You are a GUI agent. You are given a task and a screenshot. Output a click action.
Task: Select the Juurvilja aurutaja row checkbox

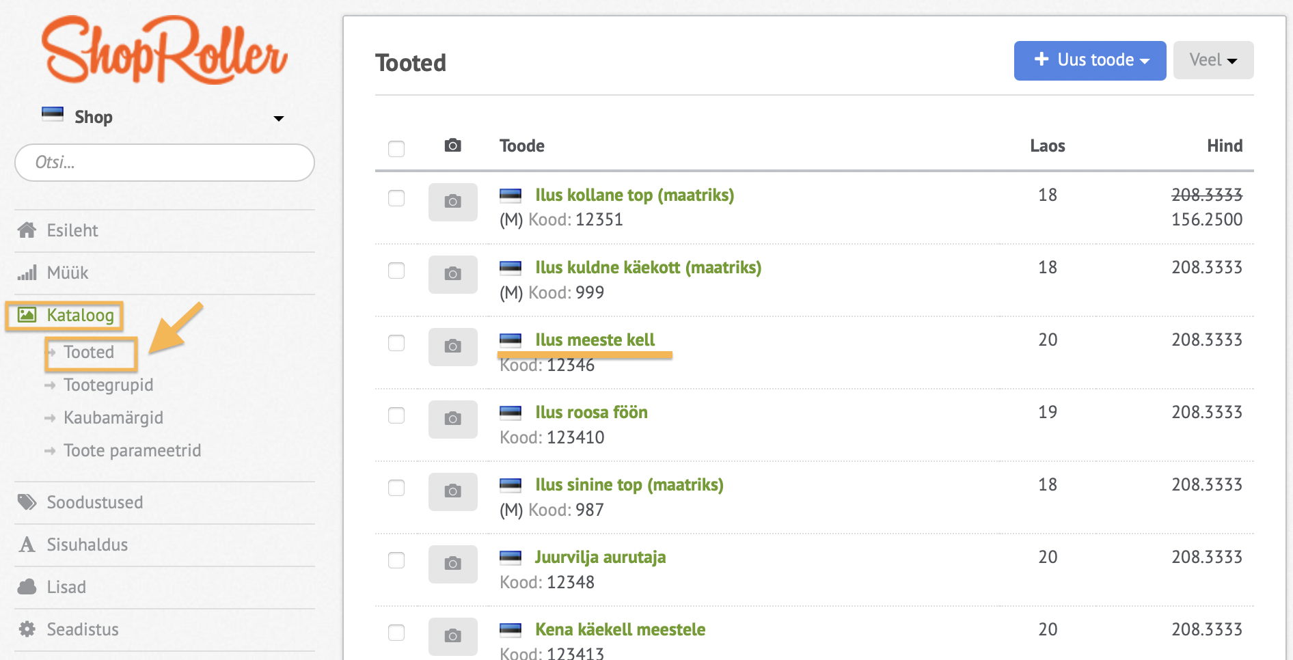tap(396, 560)
